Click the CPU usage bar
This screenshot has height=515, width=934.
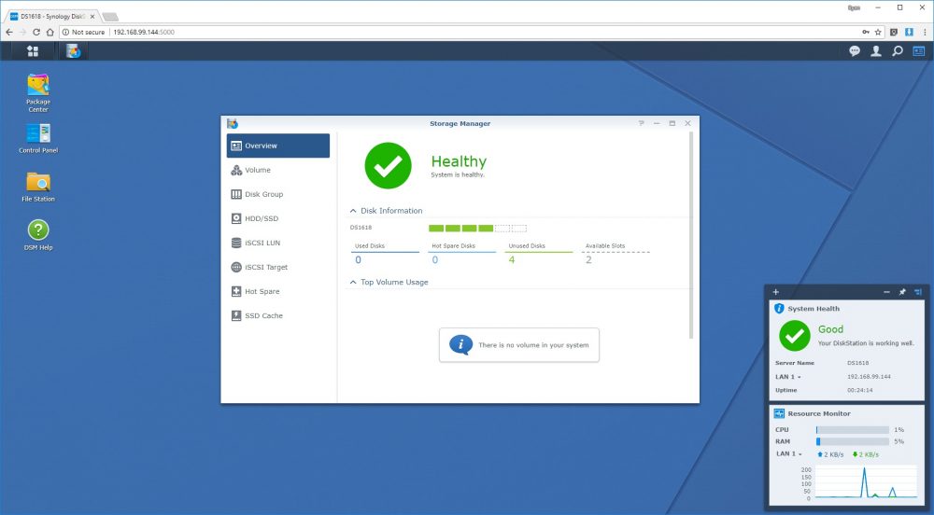point(853,429)
